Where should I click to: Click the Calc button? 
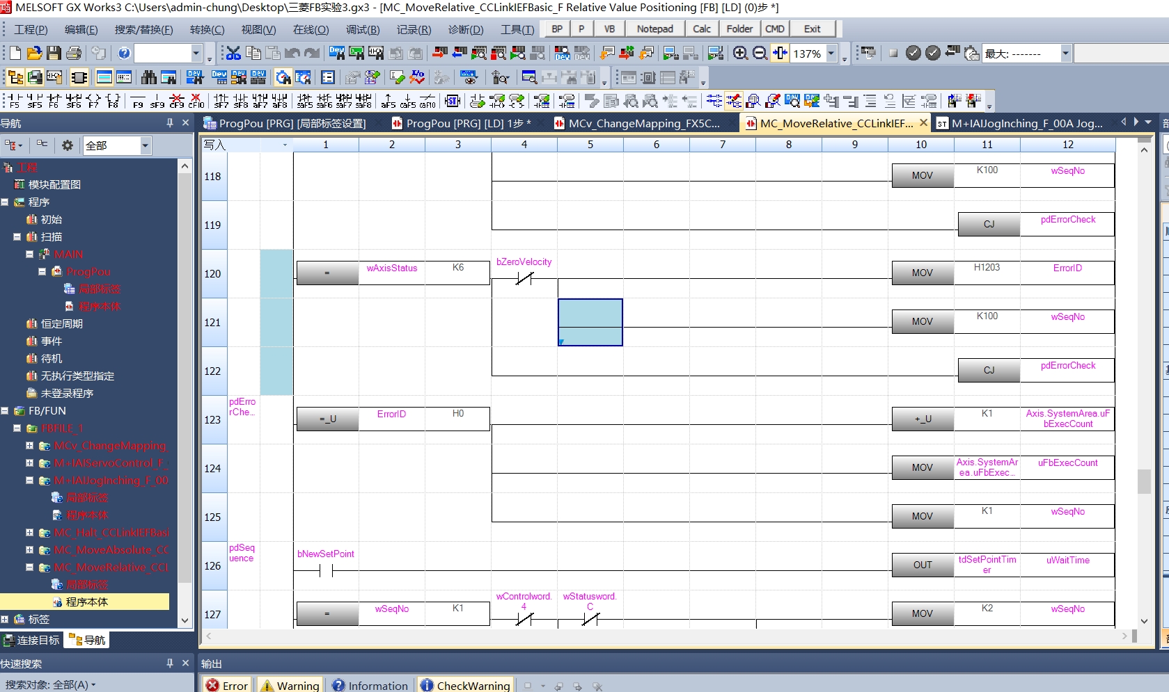pos(702,29)
